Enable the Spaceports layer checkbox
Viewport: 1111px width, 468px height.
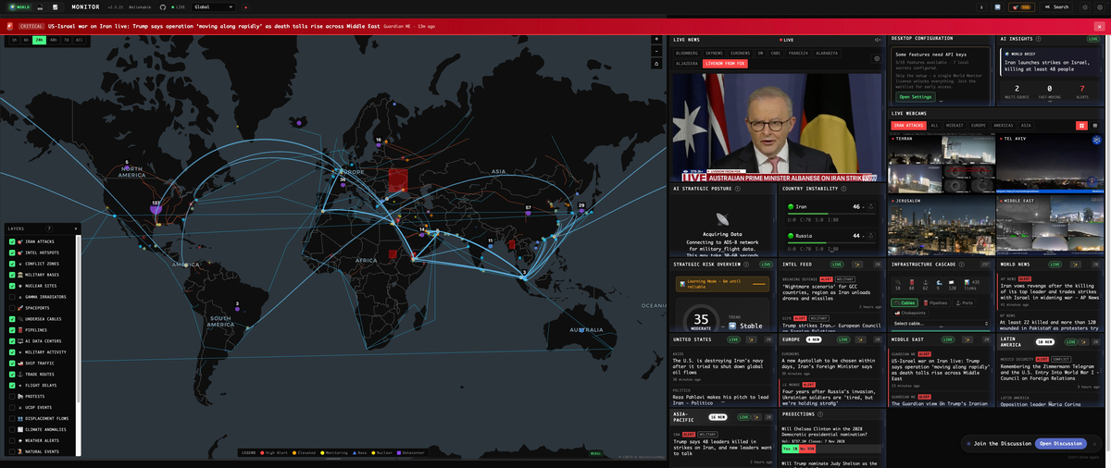[x=12, y=308]
